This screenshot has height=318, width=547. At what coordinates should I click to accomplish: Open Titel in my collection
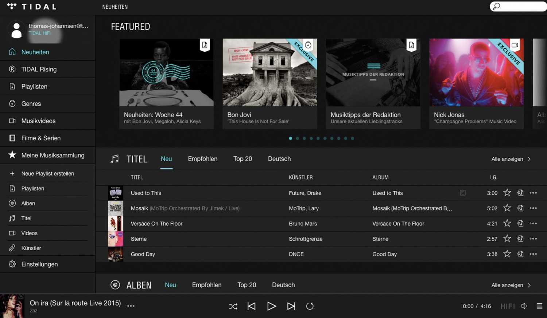tap(47, 218)
